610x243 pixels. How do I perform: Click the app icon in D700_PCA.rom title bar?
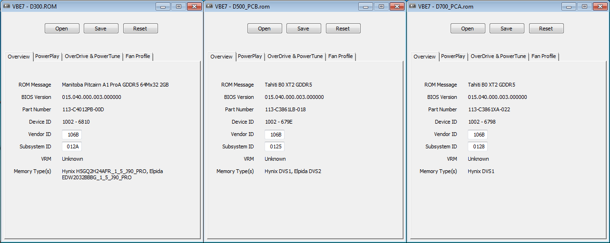pos(413,7)
